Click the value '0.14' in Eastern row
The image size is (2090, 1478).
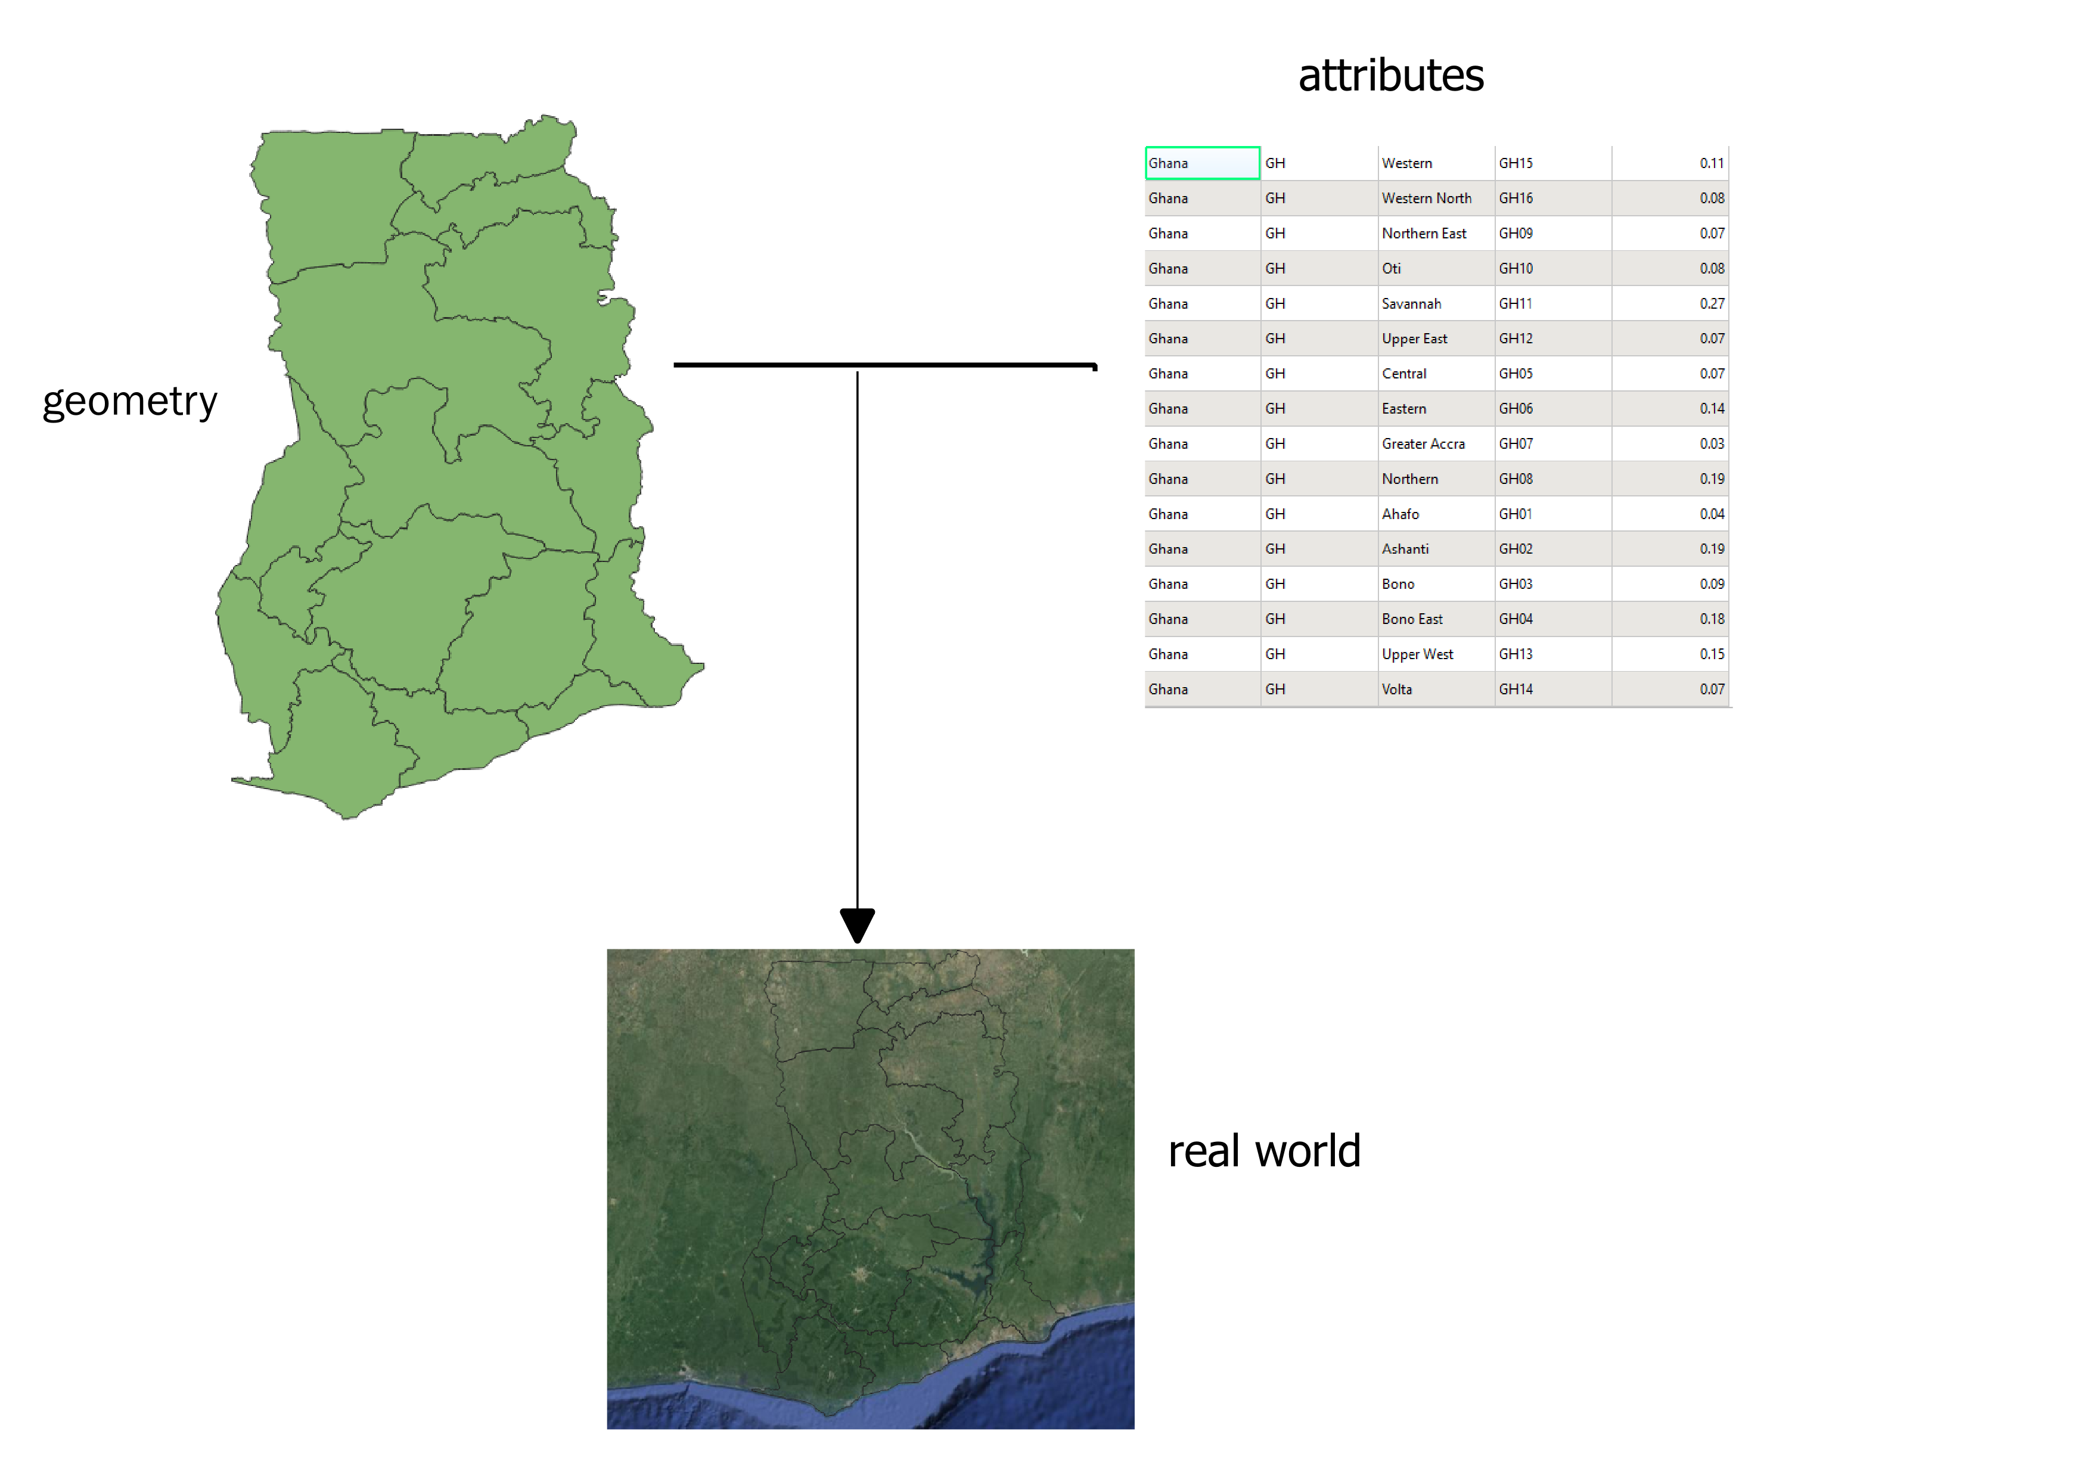(1670, 409)
